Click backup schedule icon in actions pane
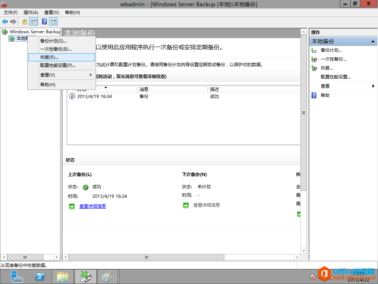This screenshot has height=284, width=378. click(314, 50)
